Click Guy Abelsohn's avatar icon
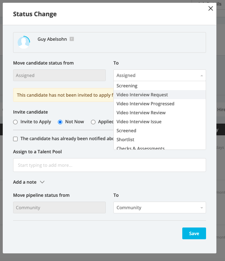 24,42
